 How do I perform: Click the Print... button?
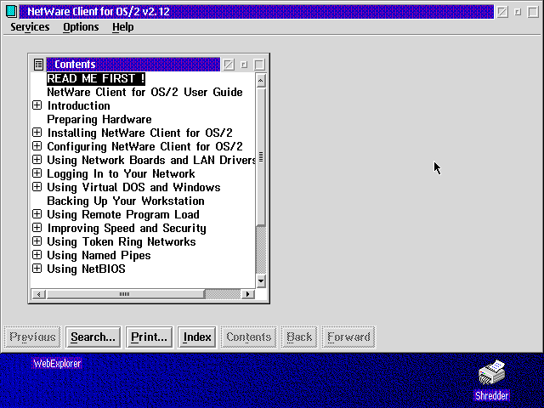(149, 337)
